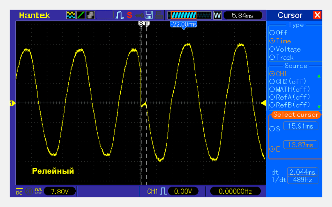Click the print icon

(x=159, y=15)
